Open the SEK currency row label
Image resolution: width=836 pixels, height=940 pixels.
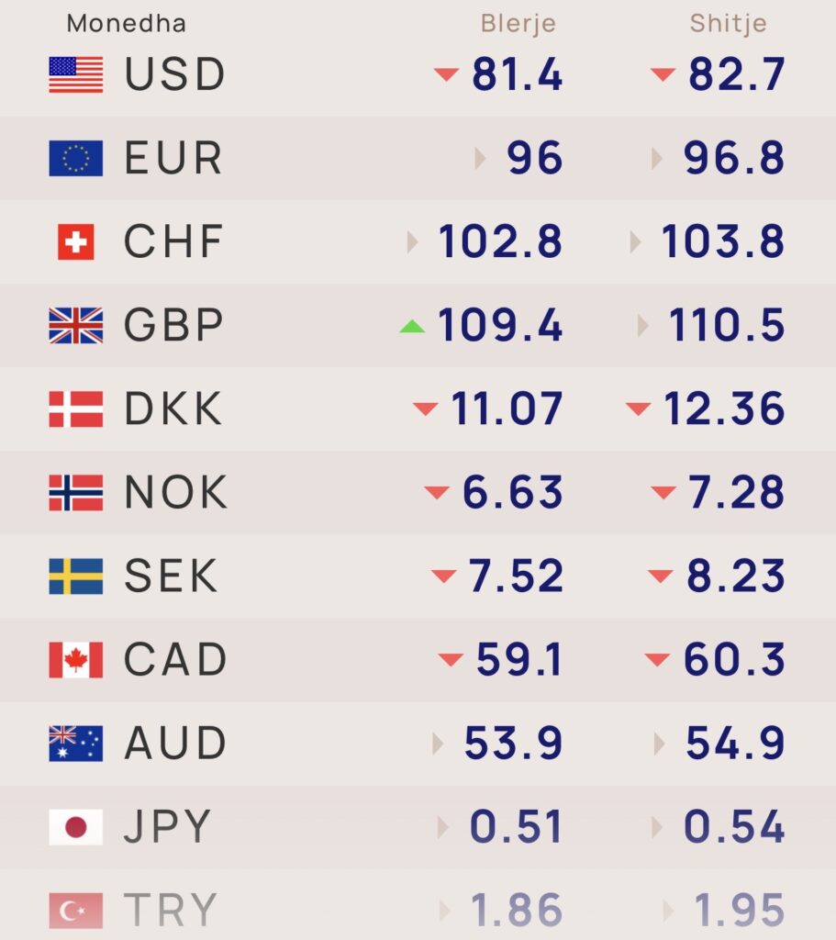173,576
